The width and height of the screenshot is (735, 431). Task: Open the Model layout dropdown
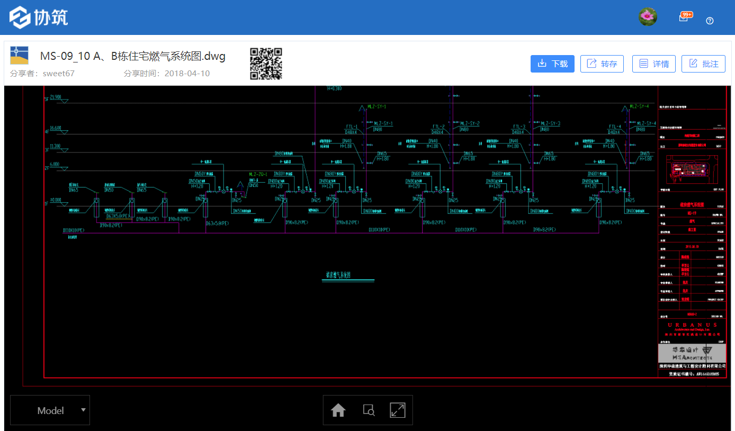click(x=50, y=410)
